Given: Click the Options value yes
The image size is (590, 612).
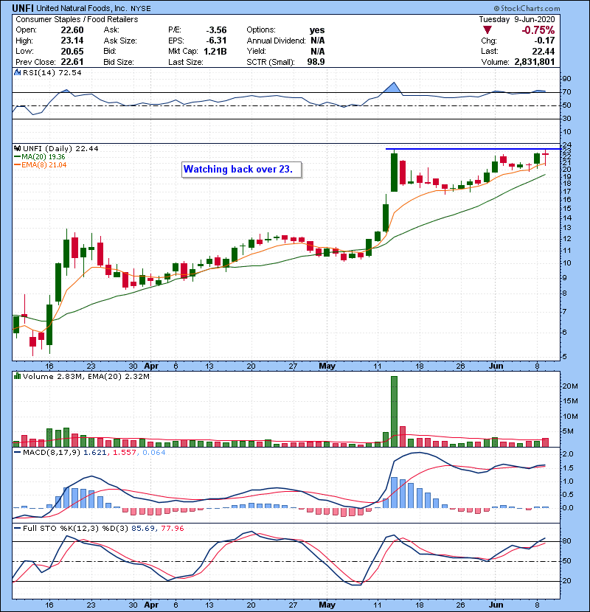Looking at the screenshot, I should pyautogui.click(x=317, y=30).
